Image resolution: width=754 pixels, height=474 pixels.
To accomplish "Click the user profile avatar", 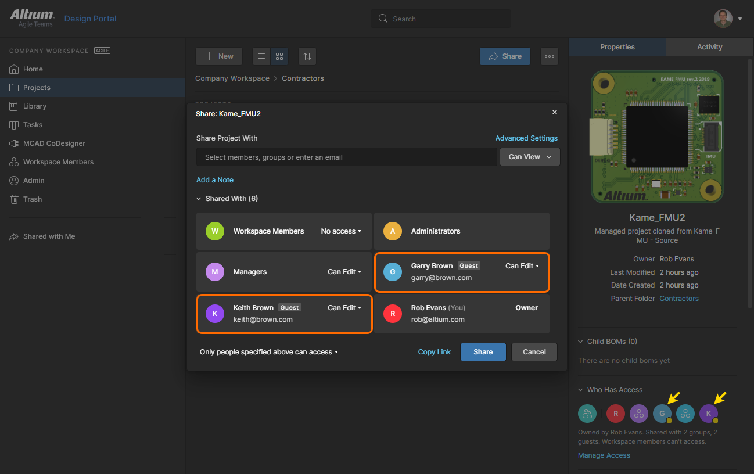I will (x=723, y=19).
